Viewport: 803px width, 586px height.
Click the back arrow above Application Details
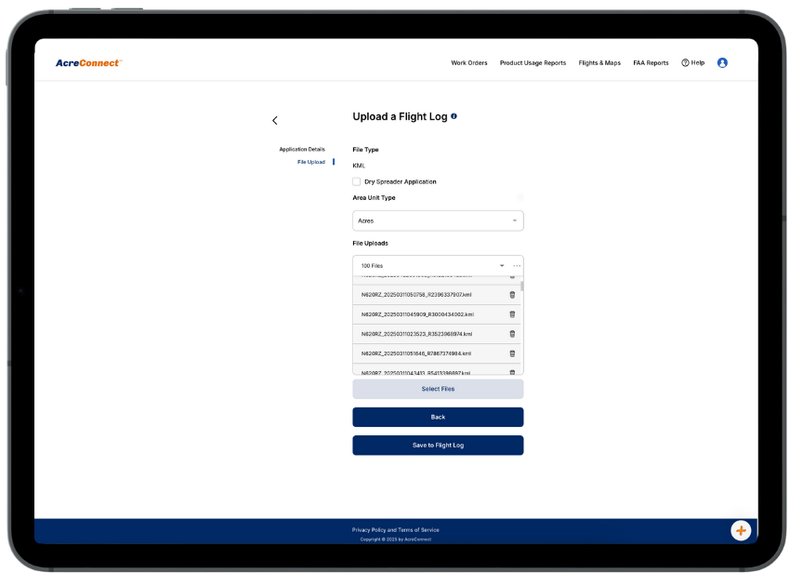[275, 120]
